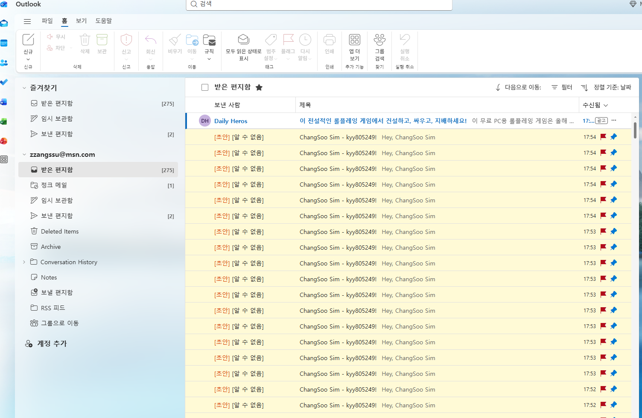Click the 플래그 (flag) ribbon icon

click(288, 40)
